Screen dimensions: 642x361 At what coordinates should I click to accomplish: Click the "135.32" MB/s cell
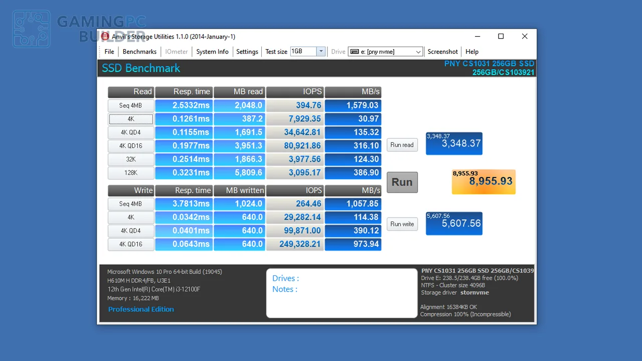pyautogui.click(x=353, y=133)
